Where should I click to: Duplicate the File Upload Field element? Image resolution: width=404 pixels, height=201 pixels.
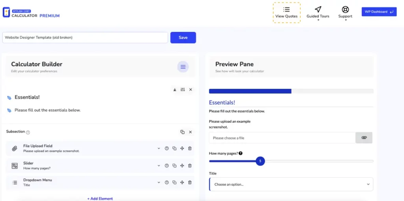pyautogui.click(x=174, y=148)
